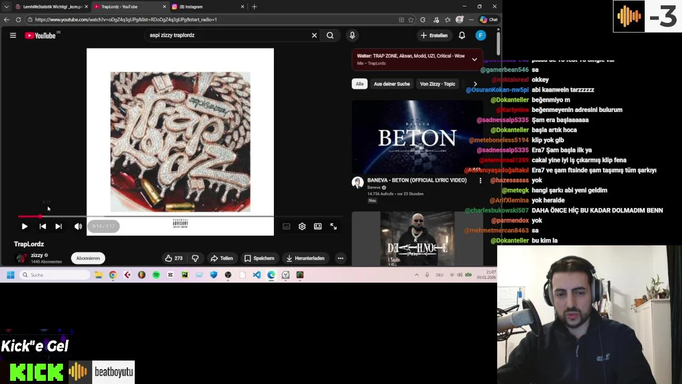Skip to the next video

coord(59,226)
